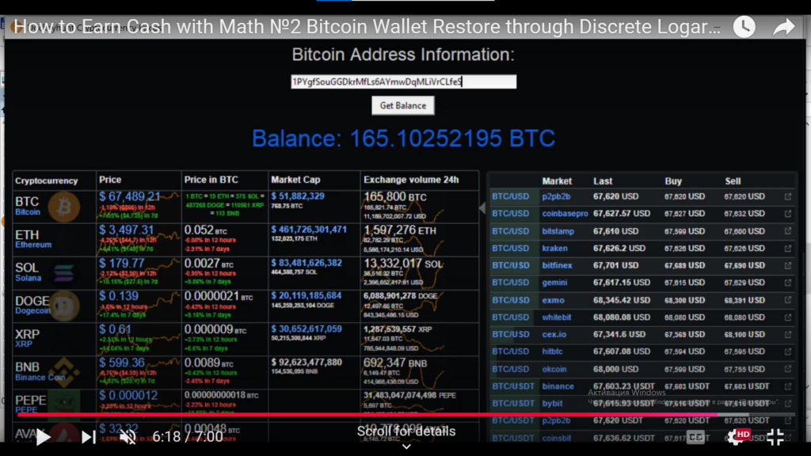This screenshot has width=811, height=456.
Task: Open the external link for p2pb2b market
Action: [x=788, y=196]
